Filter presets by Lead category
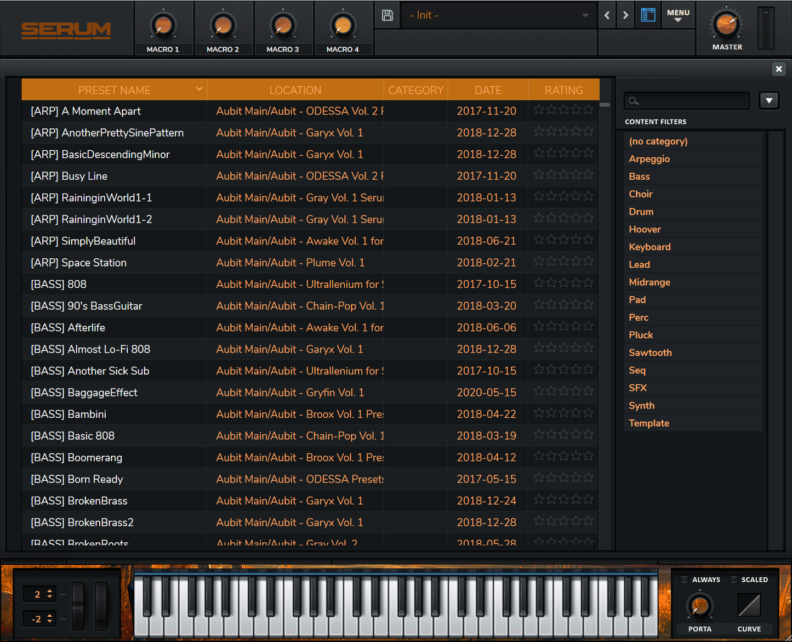 tap(693, 264)
